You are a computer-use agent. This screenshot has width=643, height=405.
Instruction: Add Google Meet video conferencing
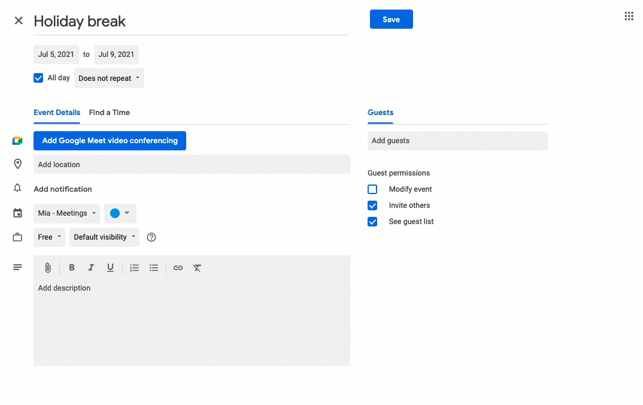(110, 141)
